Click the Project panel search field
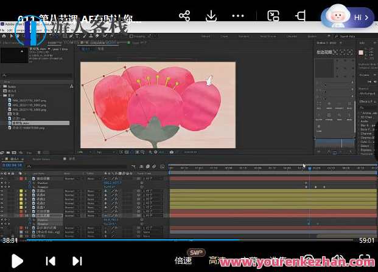This screenshot has height=272, width=378. click(x=37, y=75)
